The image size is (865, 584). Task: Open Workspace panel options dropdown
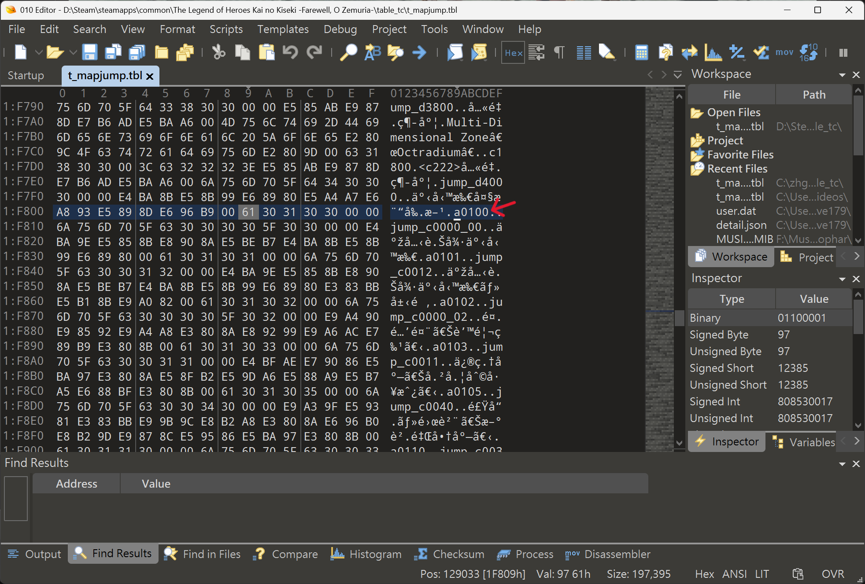click(x=842, y=75)
